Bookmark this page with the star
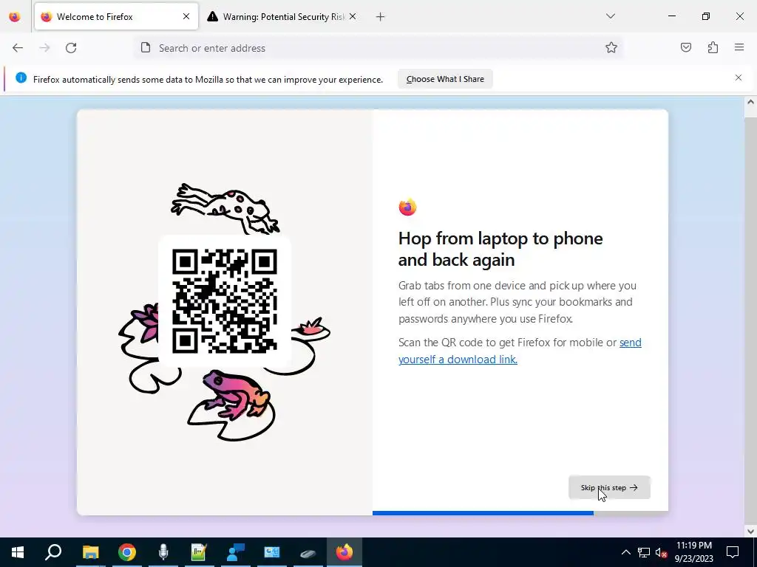 coord(611,48)
